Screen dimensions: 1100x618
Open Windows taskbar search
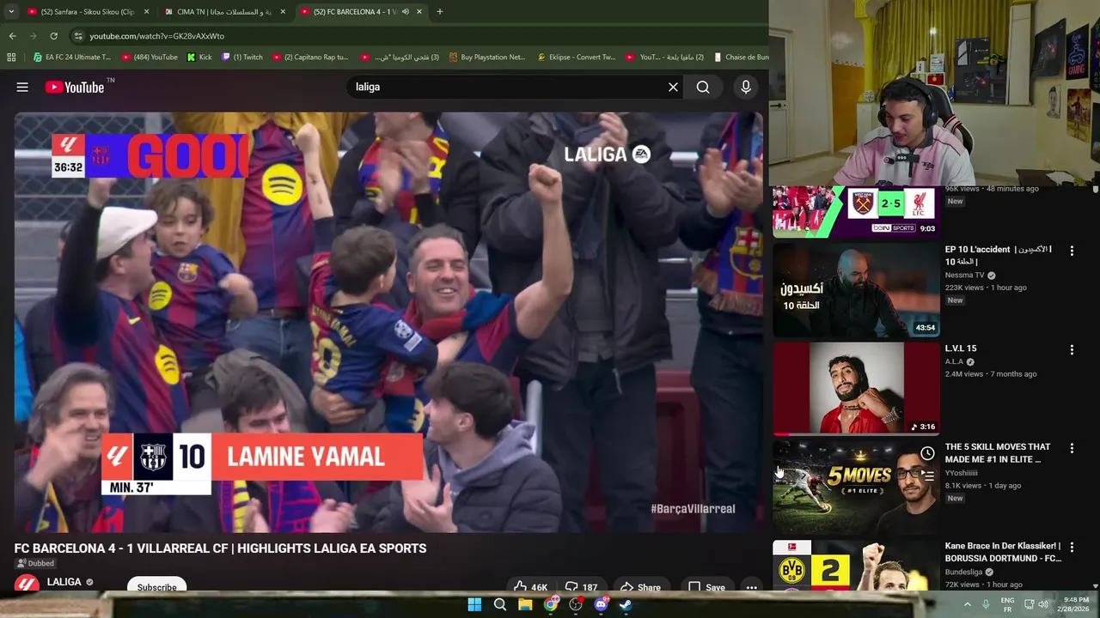coord(499,604)
